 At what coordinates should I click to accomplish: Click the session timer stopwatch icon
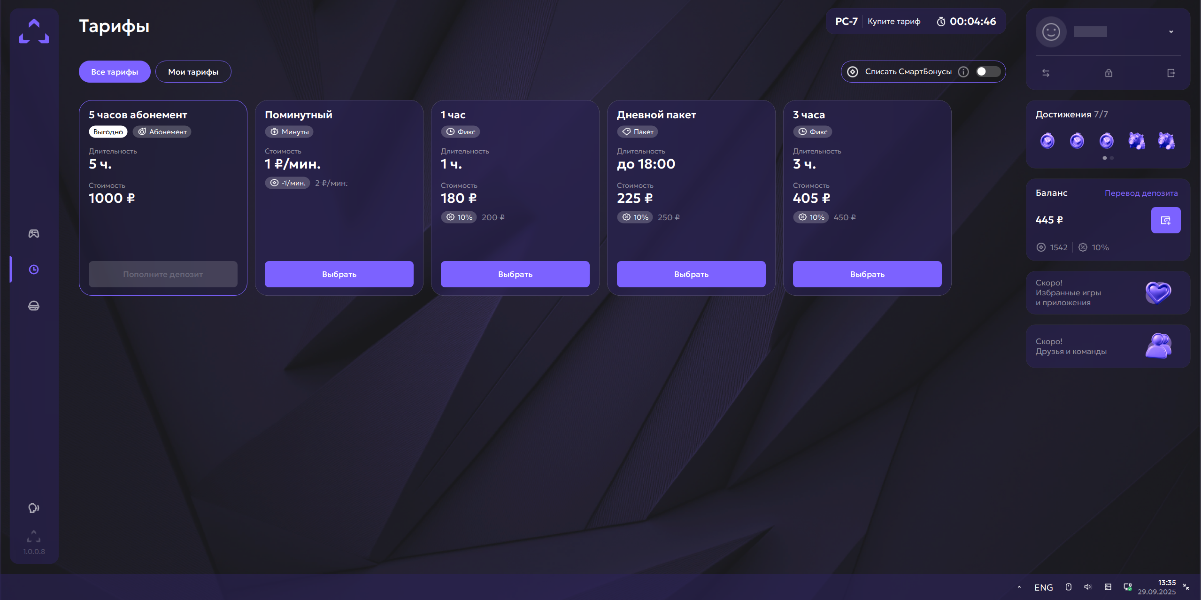click(941, 22)
